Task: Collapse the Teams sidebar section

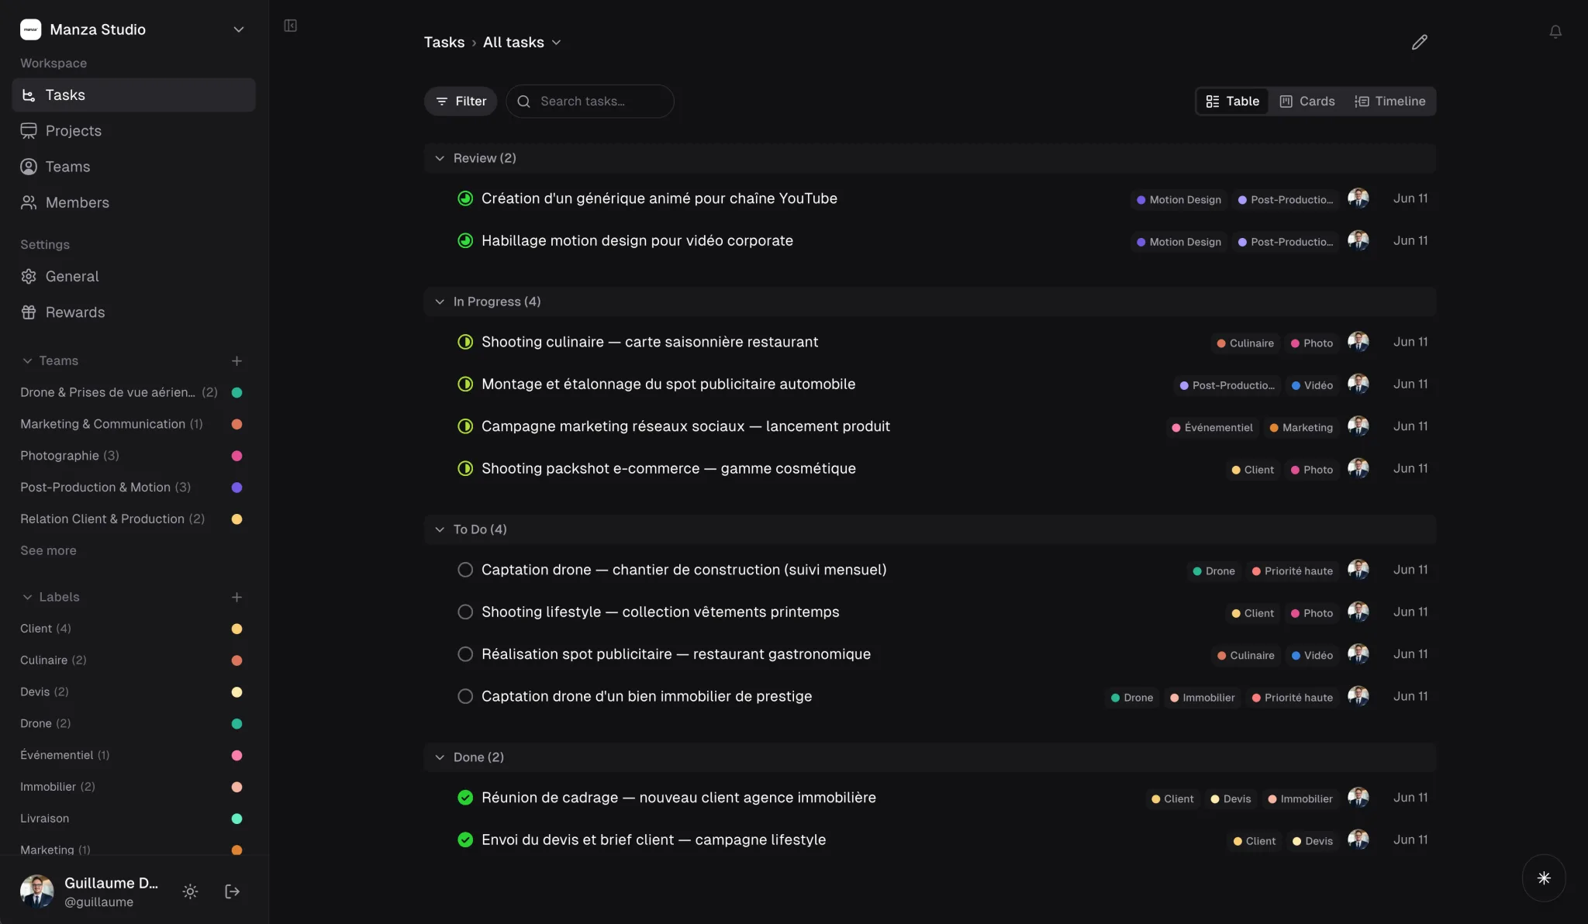Action: 27,360
